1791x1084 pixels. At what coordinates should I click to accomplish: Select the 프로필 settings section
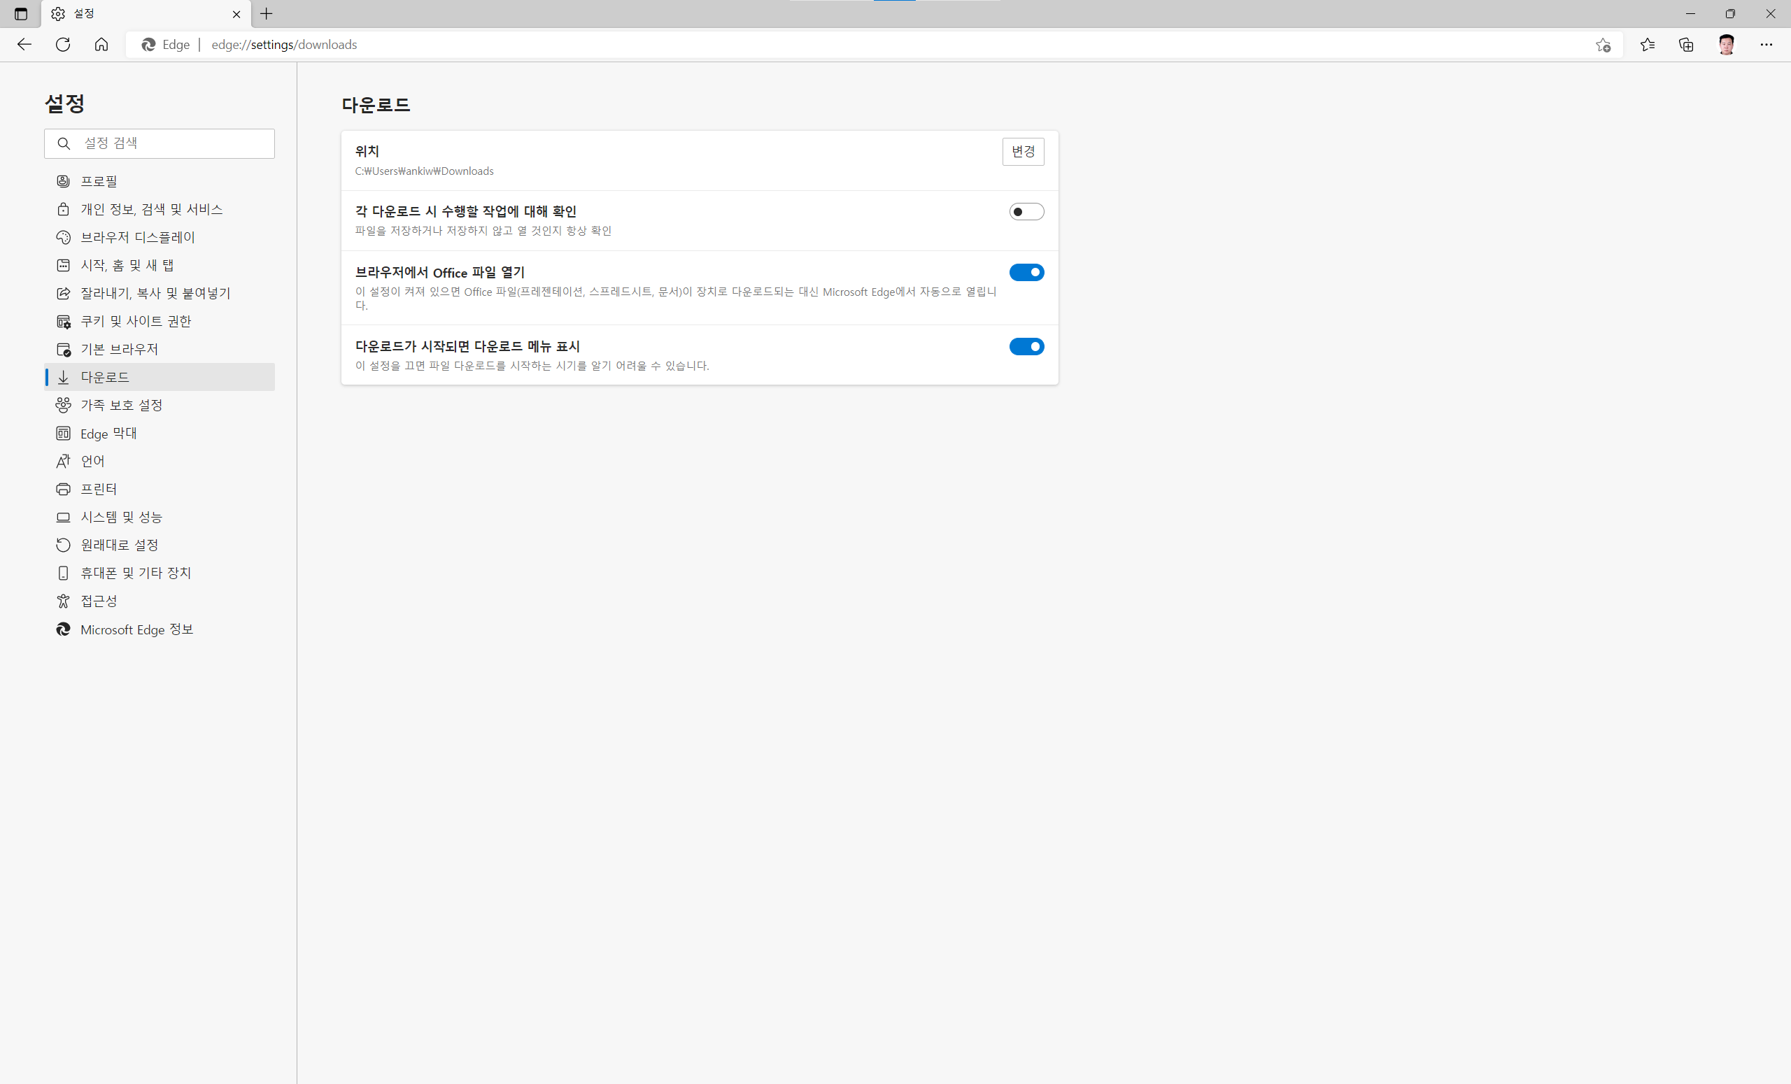pyautogui.click(x=99, y=181)
